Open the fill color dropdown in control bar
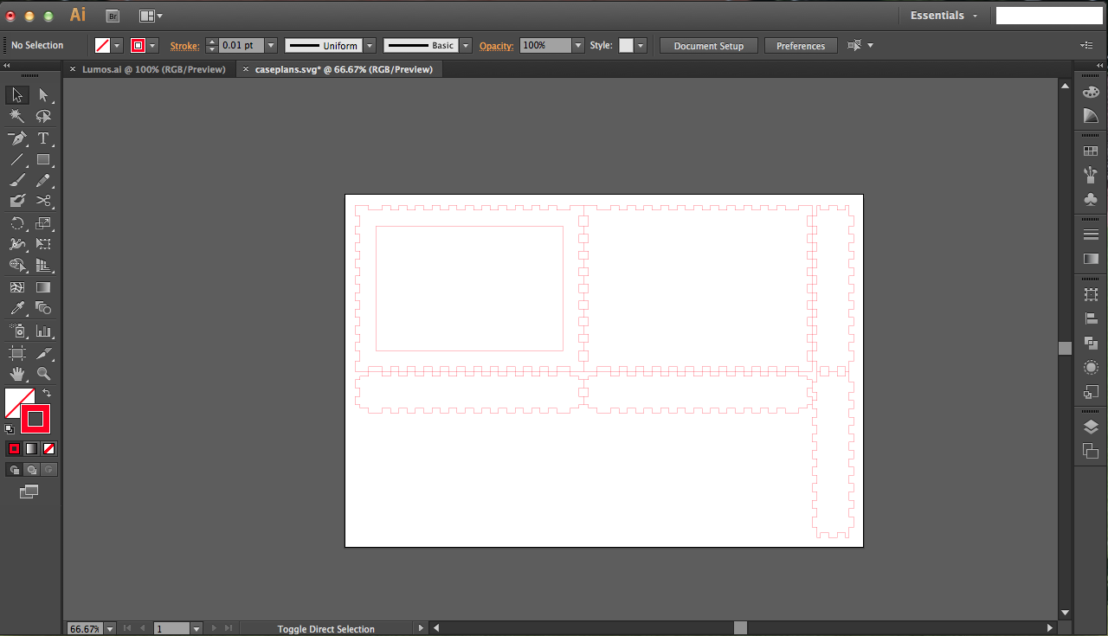 pos(117,45)
